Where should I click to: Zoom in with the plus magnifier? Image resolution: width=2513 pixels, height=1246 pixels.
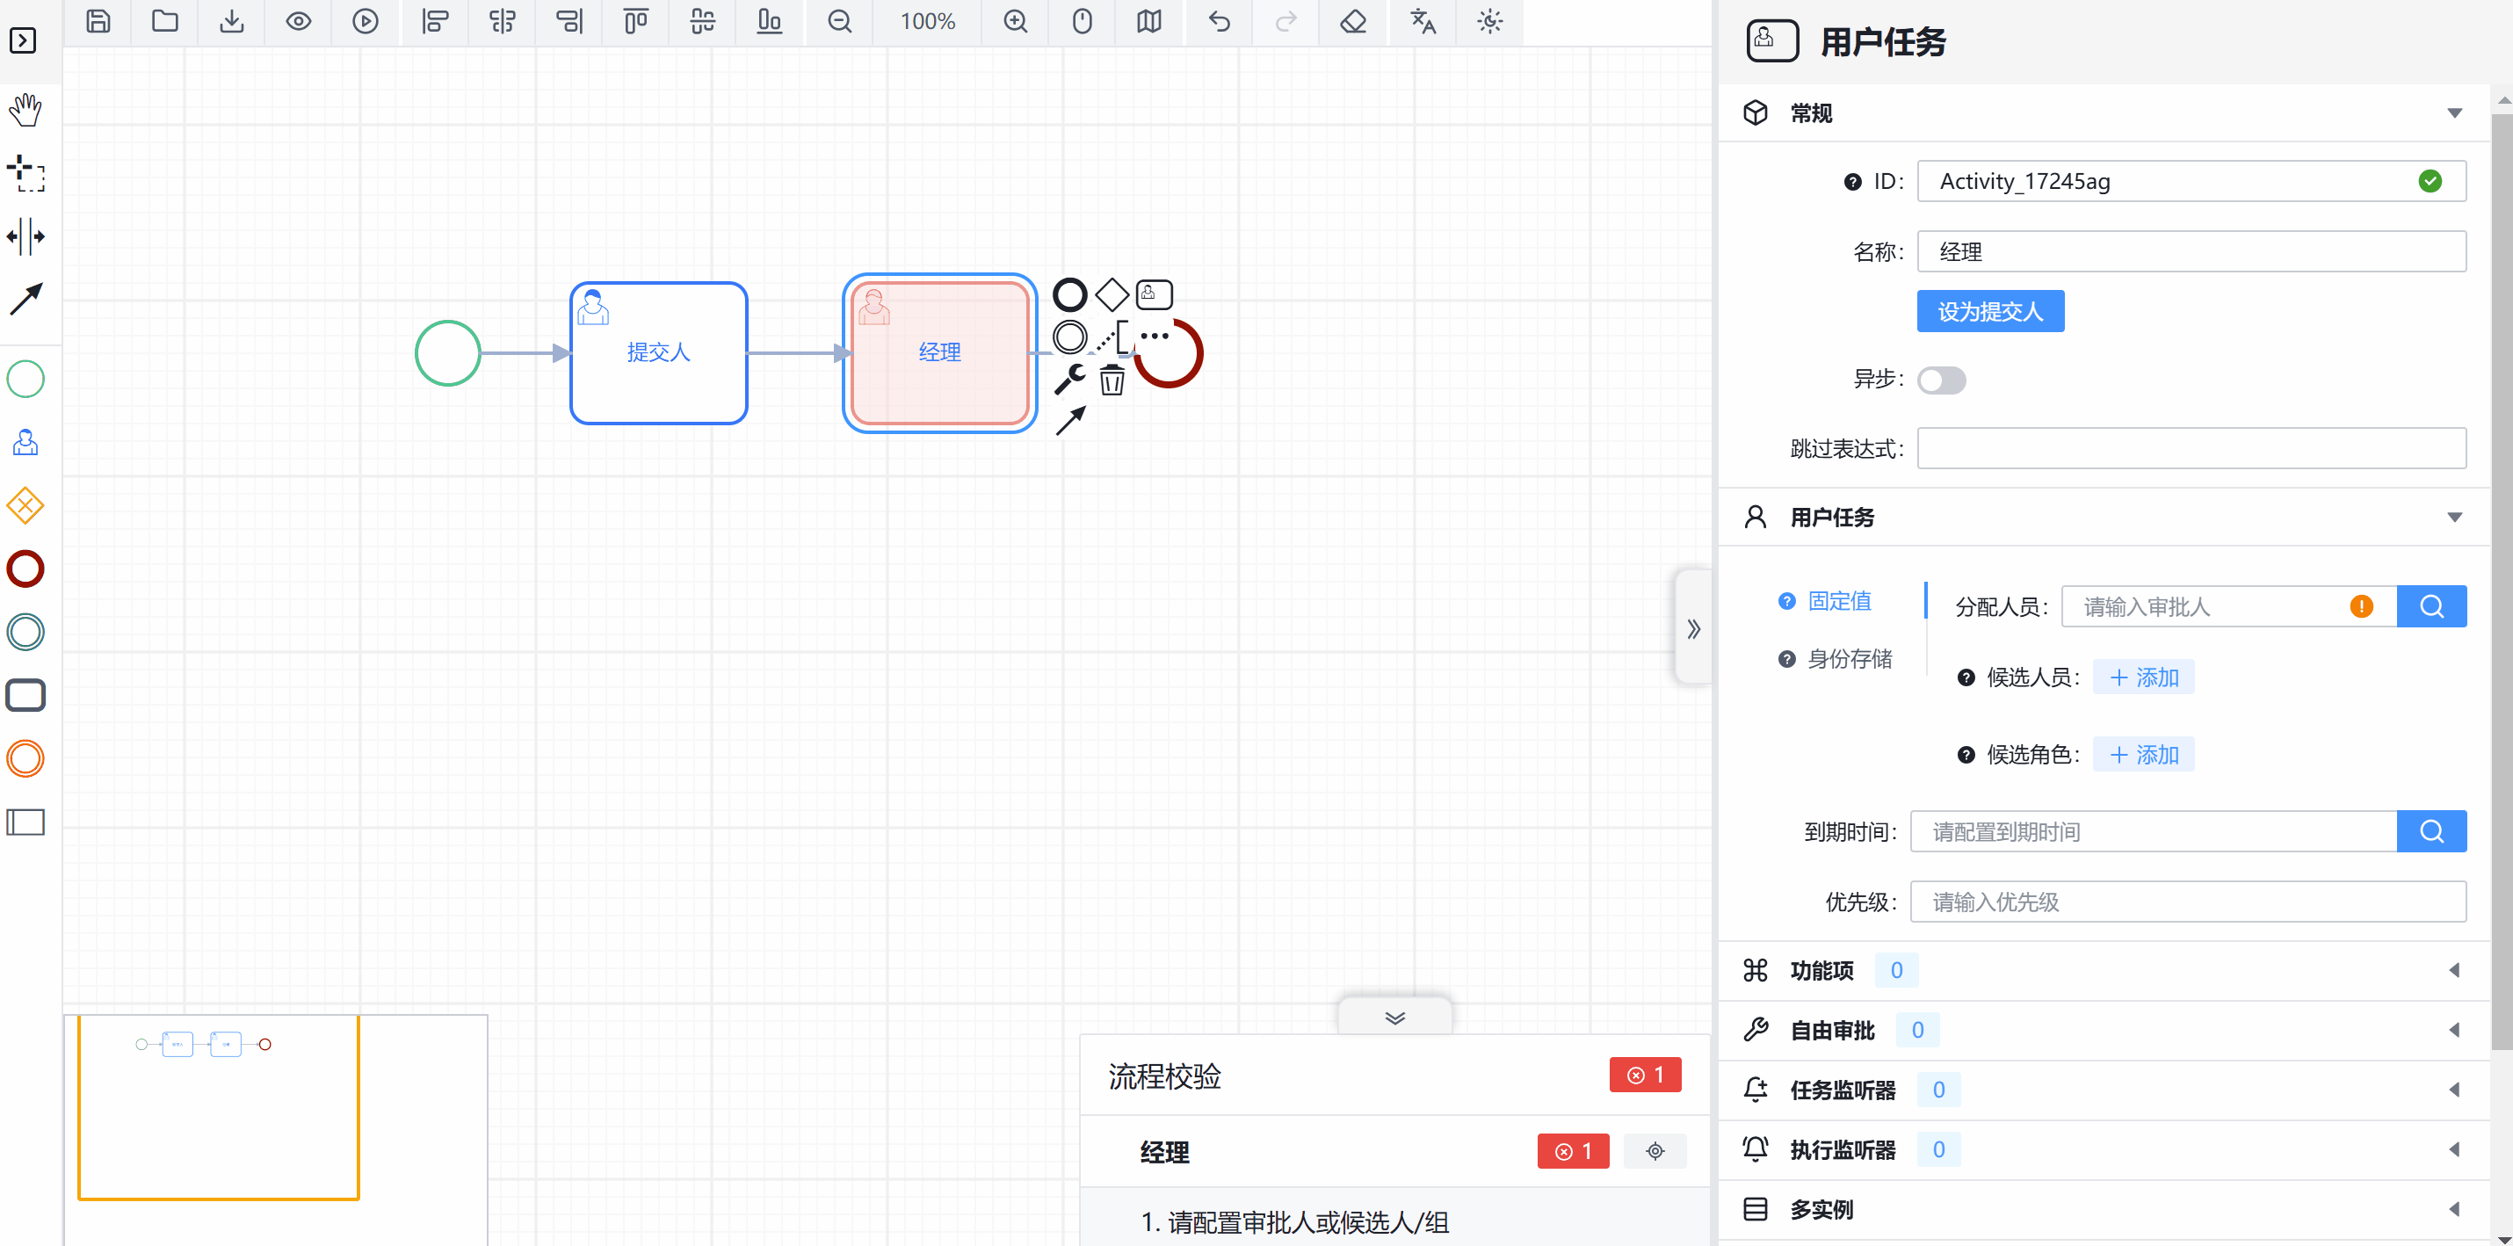1016,21
